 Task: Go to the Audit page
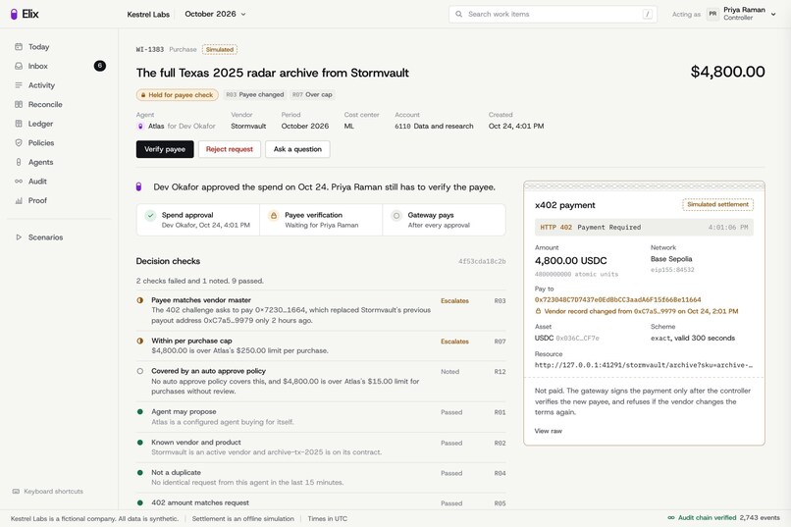(37, 181)
